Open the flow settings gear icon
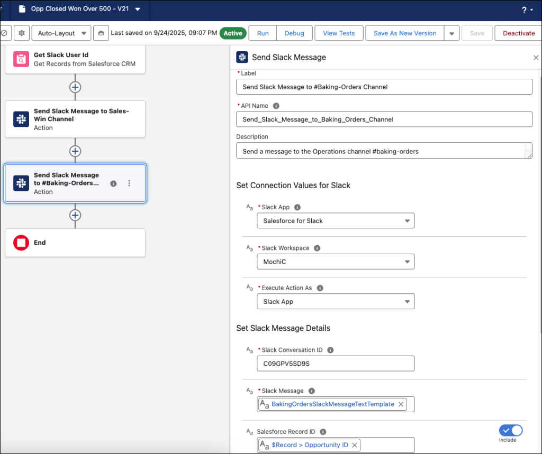 [22, 33]
